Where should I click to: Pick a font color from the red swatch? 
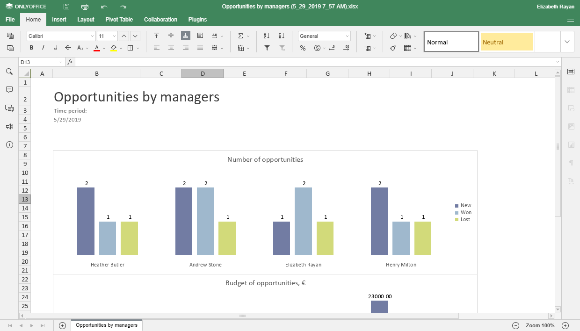[x=96, y=48]
